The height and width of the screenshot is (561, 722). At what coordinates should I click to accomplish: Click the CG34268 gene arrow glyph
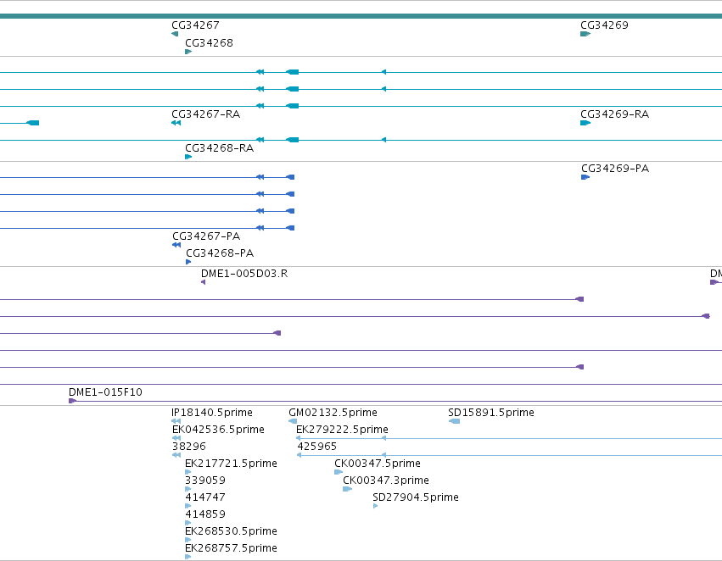(x=188, y=52)
